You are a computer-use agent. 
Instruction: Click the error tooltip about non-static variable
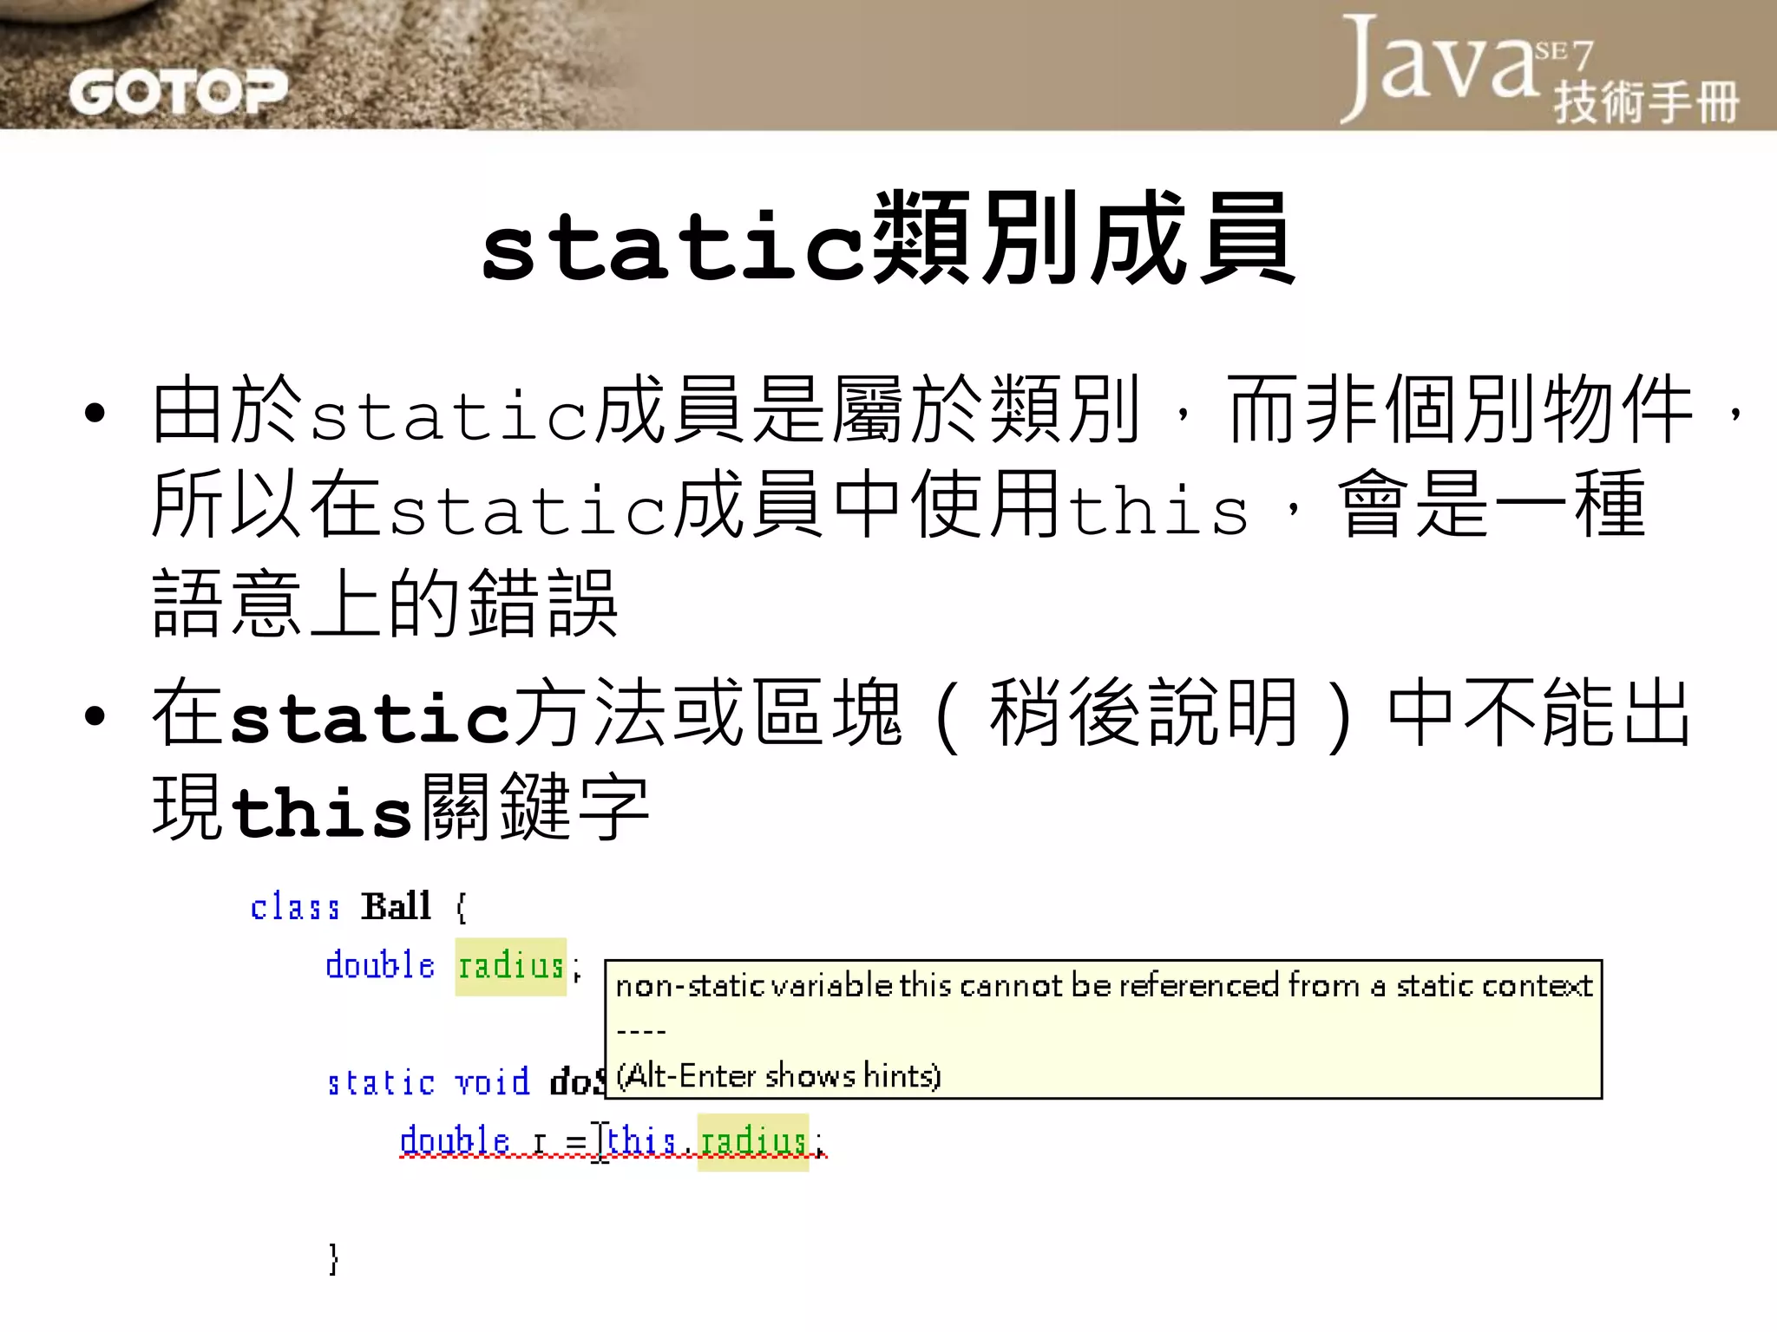pyautogui.click(x=1103, y=1029)
